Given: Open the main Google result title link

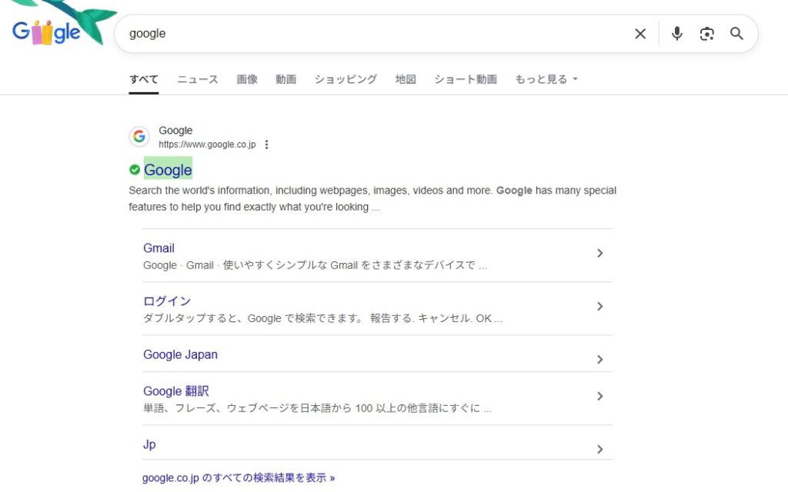Looking at the screenshot, I should point(168,170).
